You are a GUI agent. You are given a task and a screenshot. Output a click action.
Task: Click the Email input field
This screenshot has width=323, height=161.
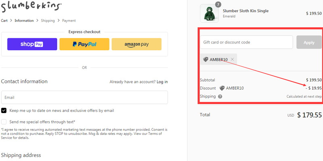[x=84, y=97]
